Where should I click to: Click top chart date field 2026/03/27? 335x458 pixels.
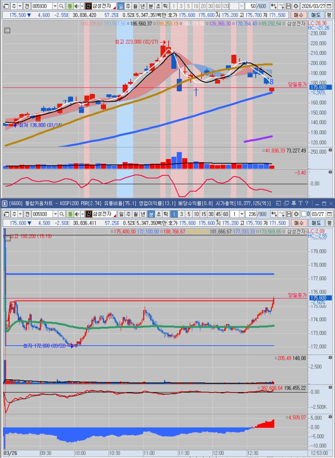[313, 6]
